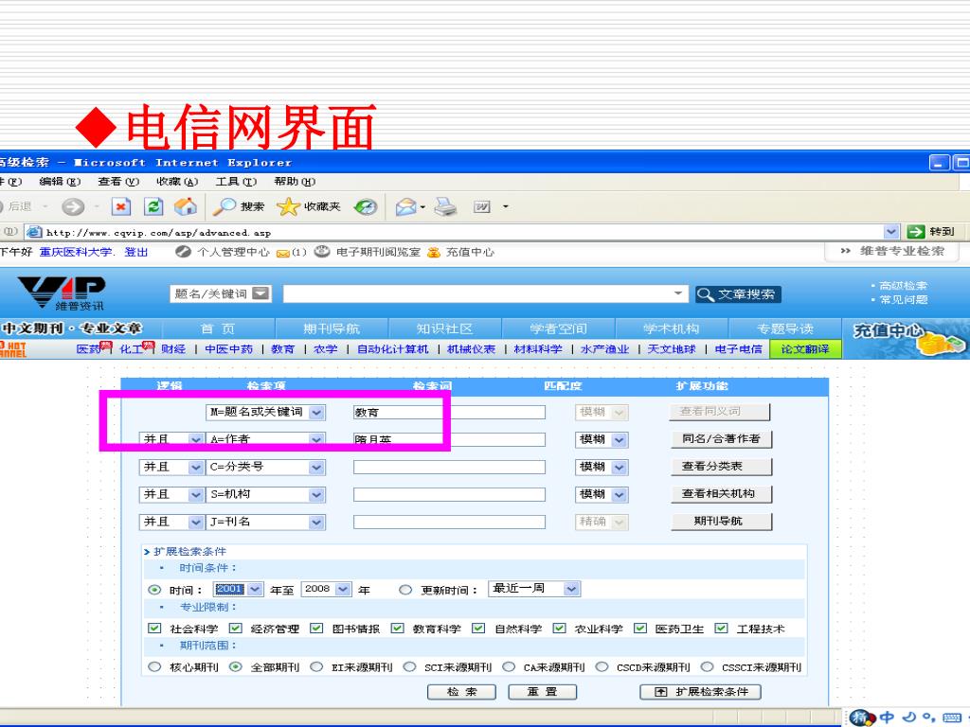Click the input method 中 icon in tray
The height and width of the screenshot is (727, 970).
click(x=887, y=718)
